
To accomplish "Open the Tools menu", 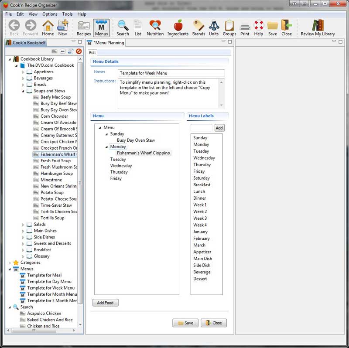I will click(67, 14).
